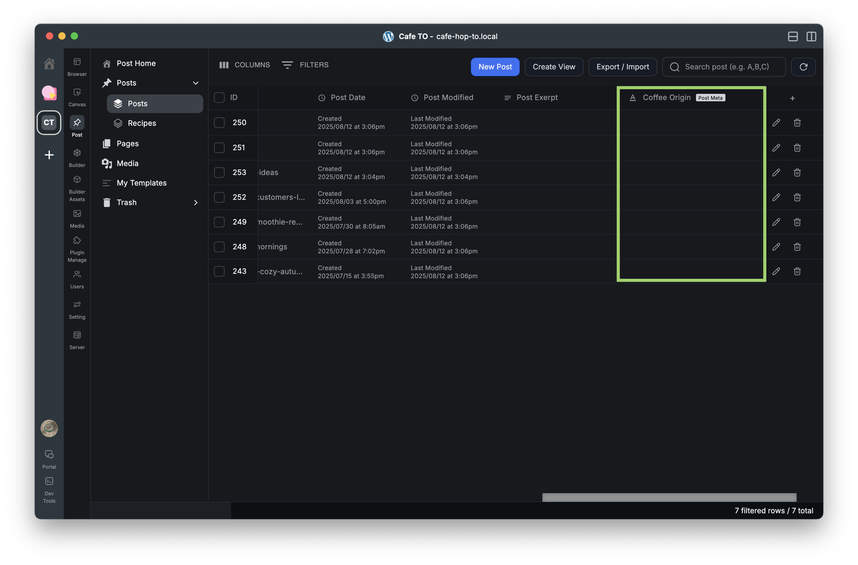This screenshot has width=858, height=565.
Task: Click the horizontal scrollbar under the table
Action: pos(669,497)
